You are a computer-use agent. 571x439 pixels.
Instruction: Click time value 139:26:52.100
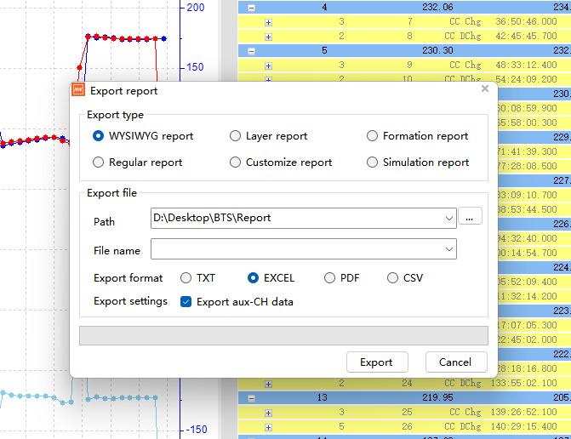point(524,412)
